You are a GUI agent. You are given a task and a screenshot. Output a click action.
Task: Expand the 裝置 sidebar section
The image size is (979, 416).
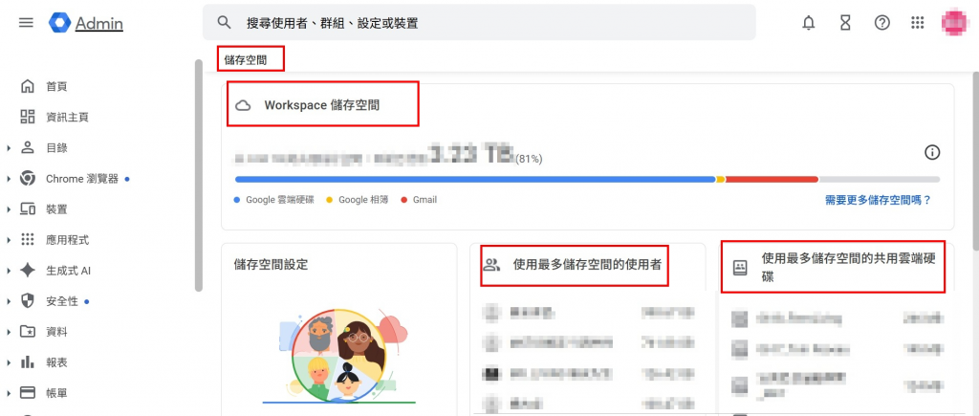pos(9,209)
